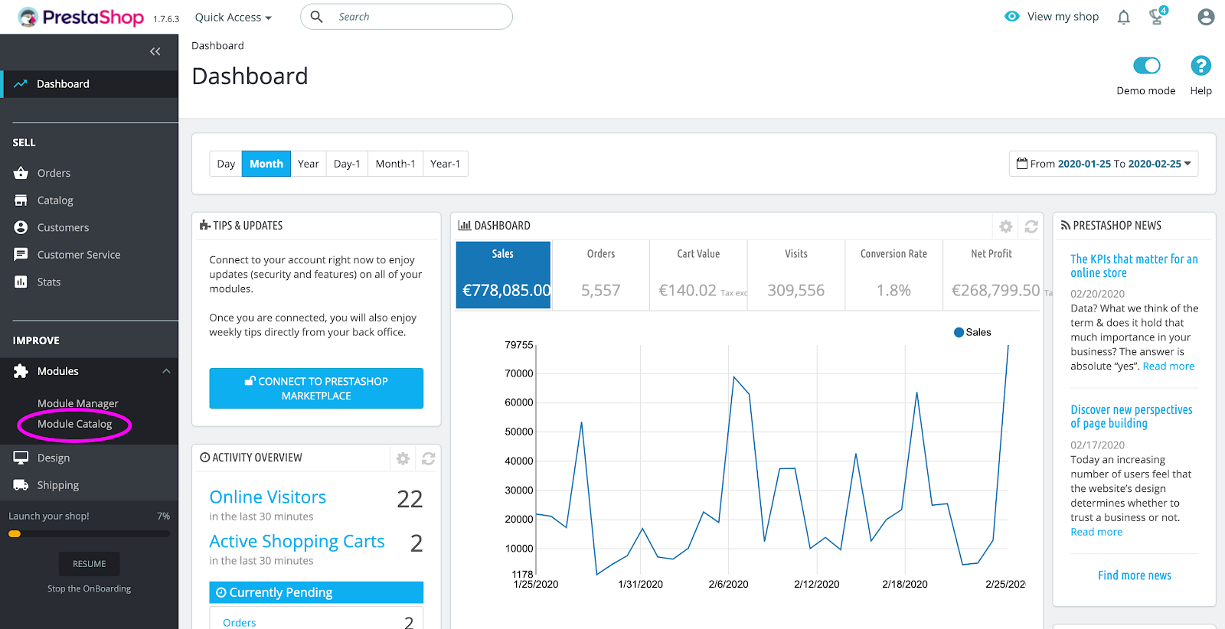Toggle the Sales legend series

[x=972, y=332]
